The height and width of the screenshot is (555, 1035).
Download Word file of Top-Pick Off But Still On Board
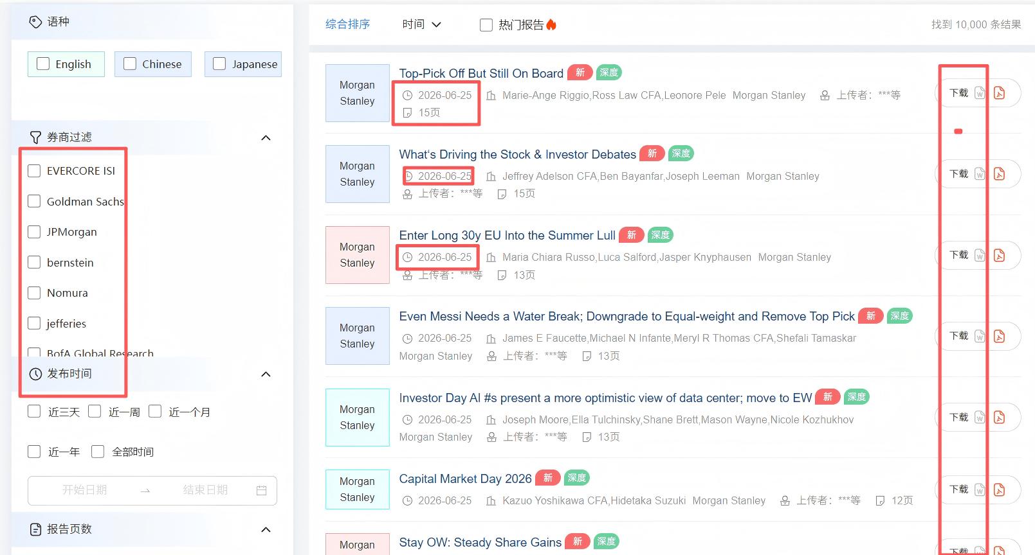pos(980,93)
